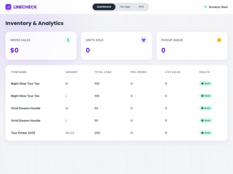Viewport: 233px width, 174px height.
Task: Select the Night Glow Tour Tee name in L row
Action: coord(25,96)
